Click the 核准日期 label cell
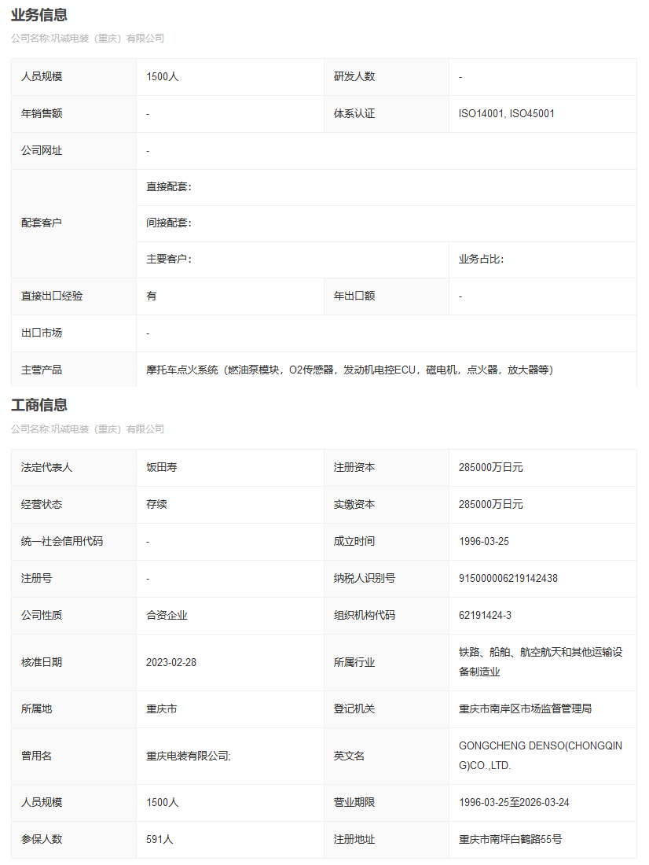Image resolution: width=649 pixels, height=865 pixels. tap(74, 663)
